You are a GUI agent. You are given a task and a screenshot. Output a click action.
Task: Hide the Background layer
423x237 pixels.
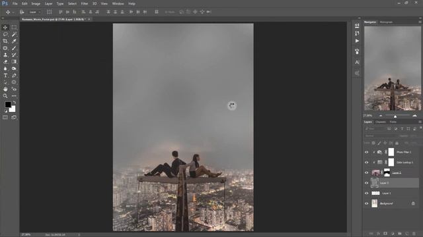[x=366, y=203]
